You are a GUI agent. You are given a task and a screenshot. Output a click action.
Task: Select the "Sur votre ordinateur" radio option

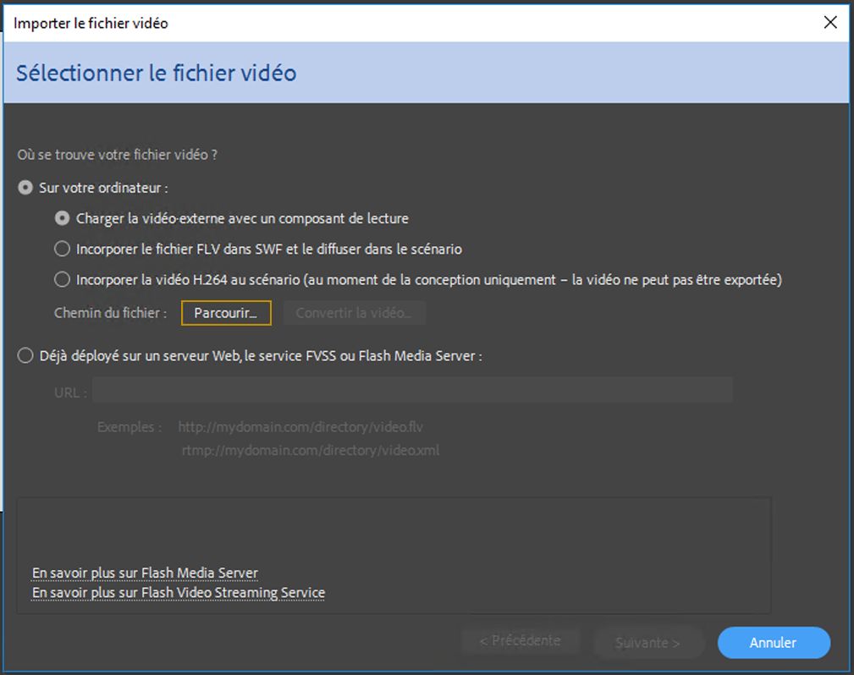click(x=25, y=188)
